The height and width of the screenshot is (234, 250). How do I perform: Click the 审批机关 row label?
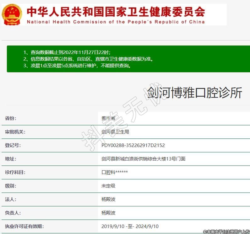click(x=15, y=132)
